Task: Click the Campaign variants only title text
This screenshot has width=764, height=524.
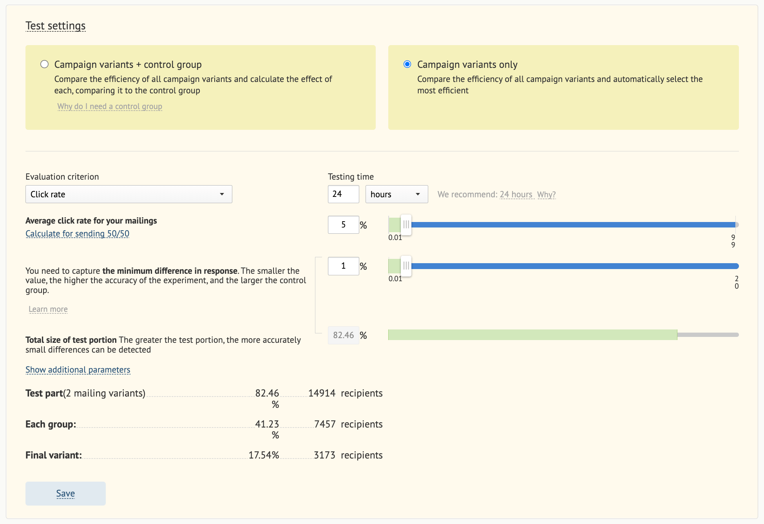Action: 467,65
